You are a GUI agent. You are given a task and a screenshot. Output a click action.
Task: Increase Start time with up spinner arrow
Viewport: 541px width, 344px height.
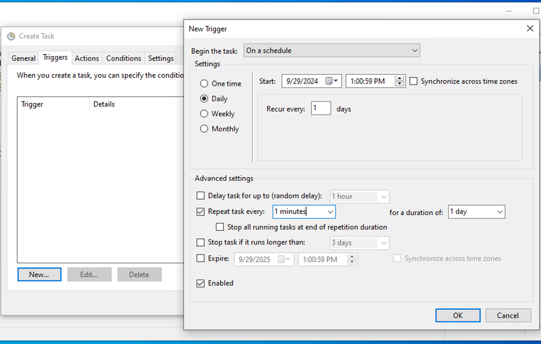(x=399, y=79)
